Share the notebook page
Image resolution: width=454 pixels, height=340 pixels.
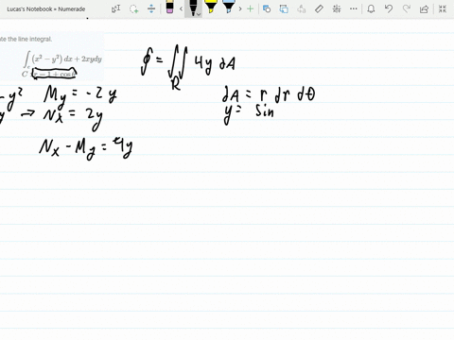point(424,8)
